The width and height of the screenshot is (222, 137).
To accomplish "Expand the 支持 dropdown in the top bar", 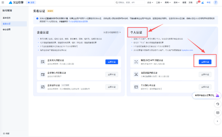I will 176,2.
